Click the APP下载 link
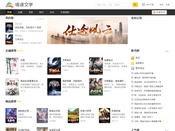This screenshot has height=131, width=175. pyautogui.click(x=150, y=5)
